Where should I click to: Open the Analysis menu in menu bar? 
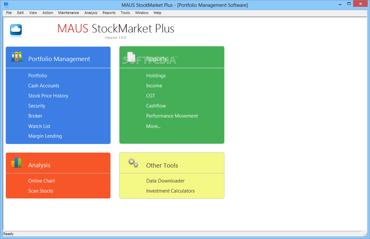(x=91, y=13)
